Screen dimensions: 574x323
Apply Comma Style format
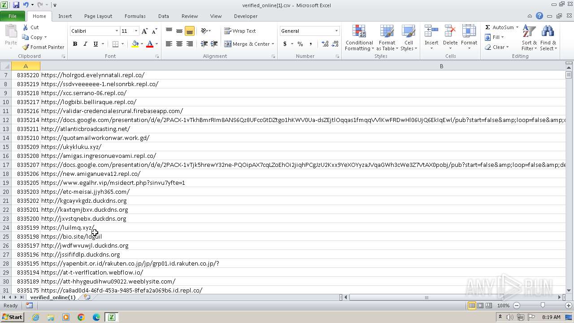(310, 44)
